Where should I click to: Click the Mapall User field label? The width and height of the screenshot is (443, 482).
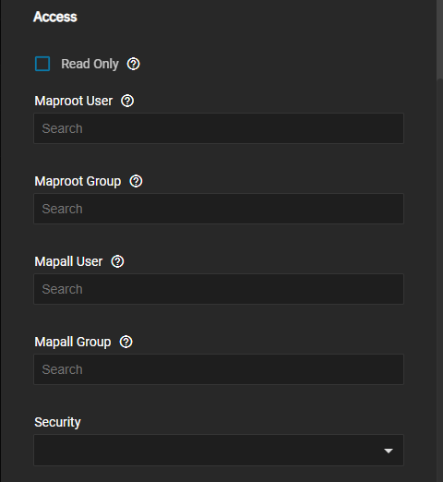pyautogui.click(x=68, y=261)
